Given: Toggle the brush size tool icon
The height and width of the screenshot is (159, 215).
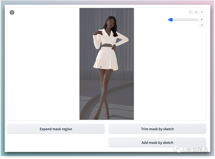Looking at the screenshot, I should click(x=202, y=19).
